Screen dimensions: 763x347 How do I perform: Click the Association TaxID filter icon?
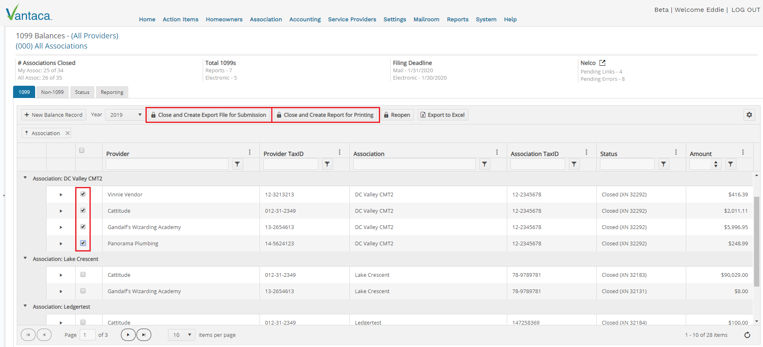(574, 164)
